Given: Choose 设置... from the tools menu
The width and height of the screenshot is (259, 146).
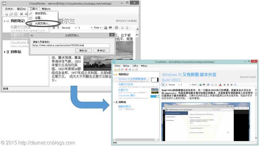Looking at the screenshot, I should click(39, 18).
